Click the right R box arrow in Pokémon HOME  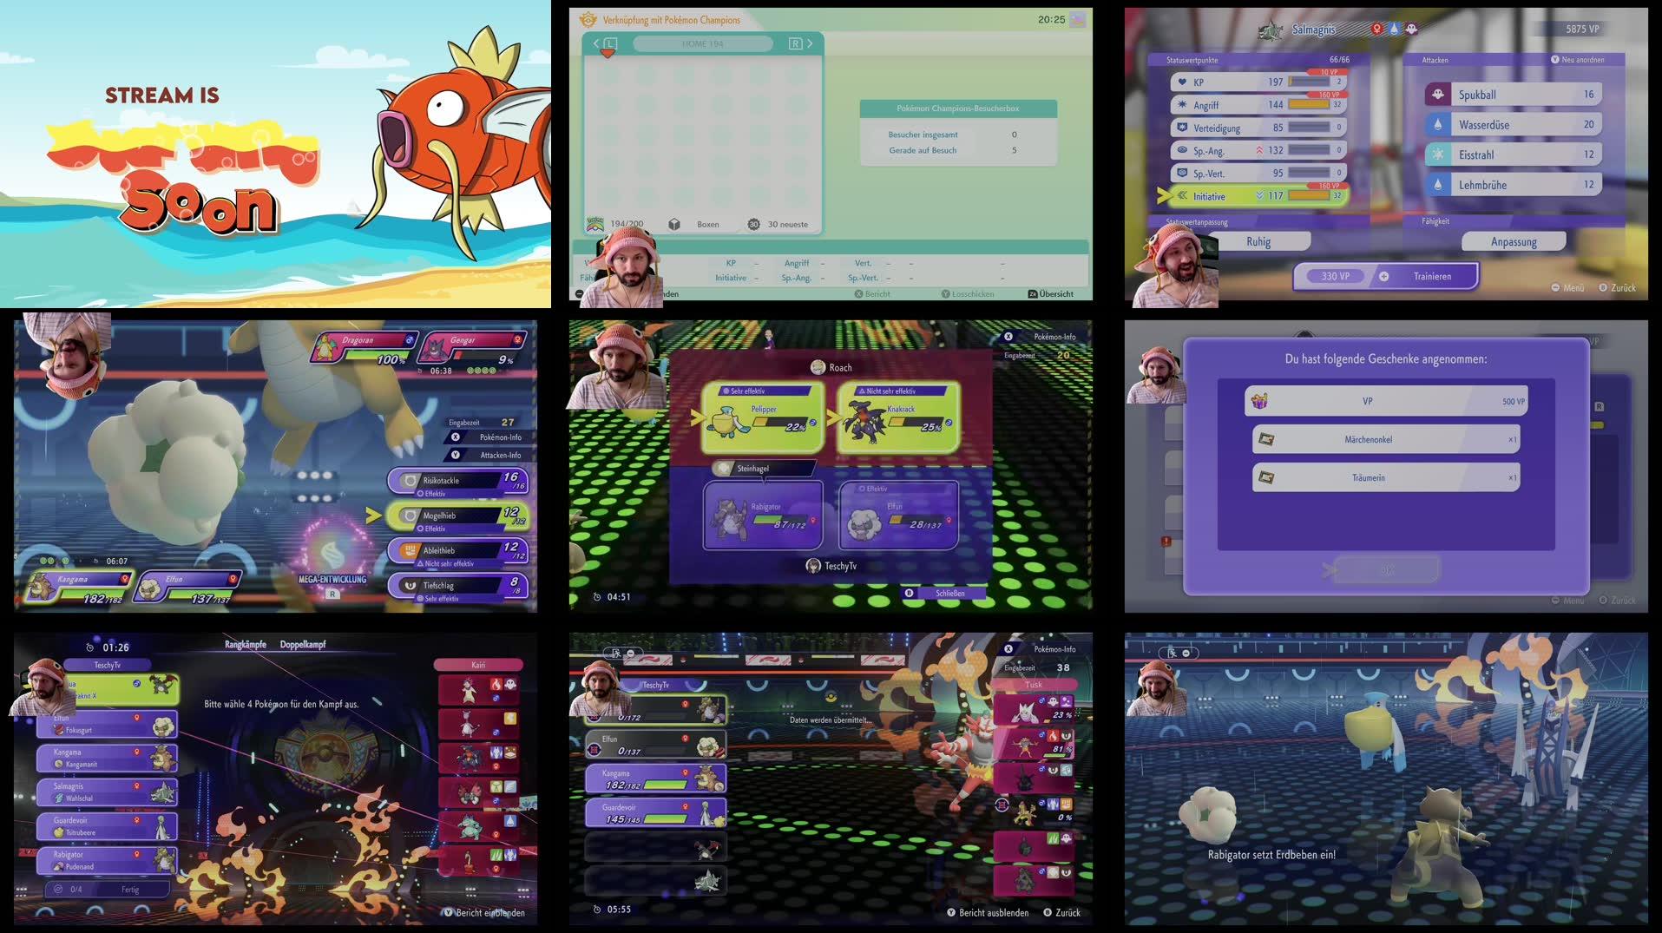click(800, 43)
